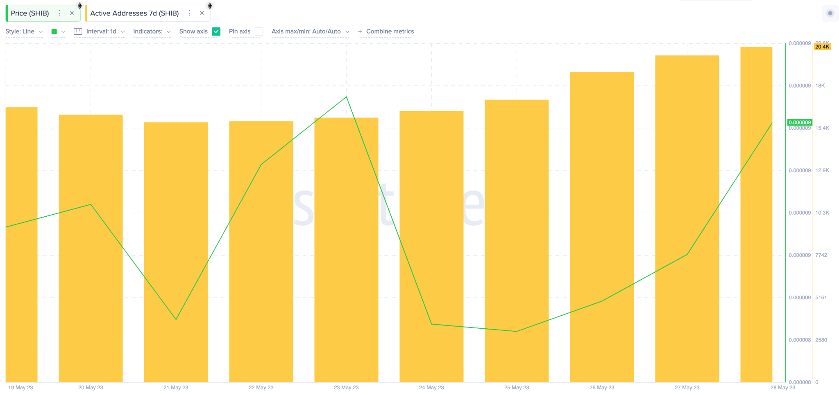Screen dimensions: 839x395
Task: Enable the Pin axis checkbox
Action: point(259,31)
